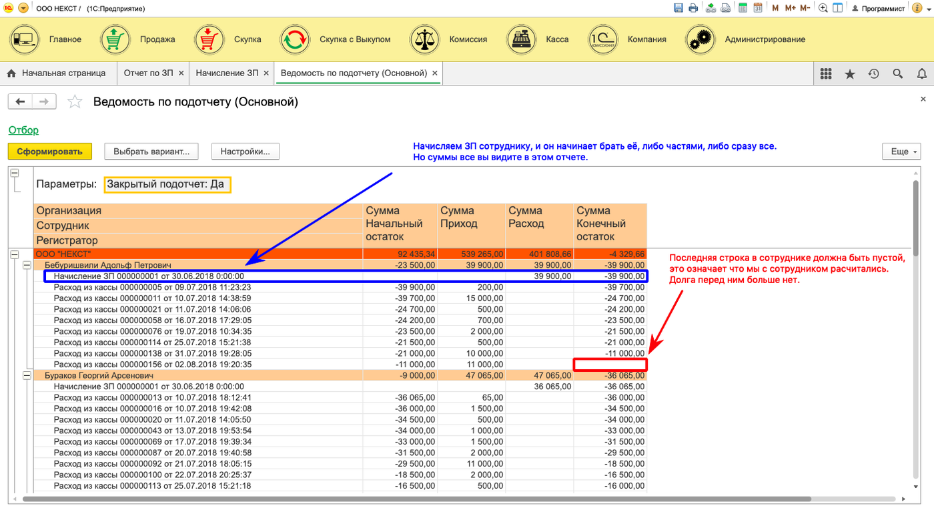Image resolution: width=934 pixels, height=512 pixels.
Task: Click the Сформировать button
Action: (x=50, y=151)
